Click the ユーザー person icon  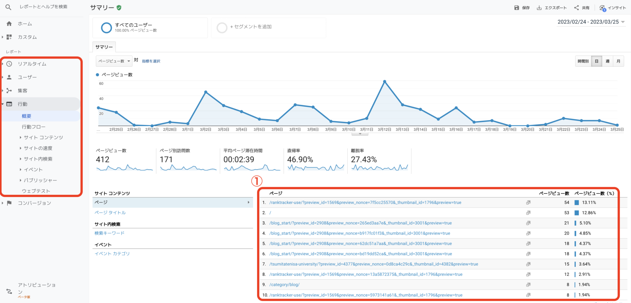(x=9, y=77)
